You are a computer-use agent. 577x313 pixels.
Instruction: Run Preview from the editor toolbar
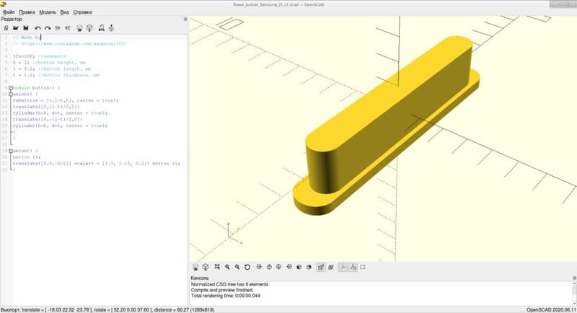click(x=79, y=28)
